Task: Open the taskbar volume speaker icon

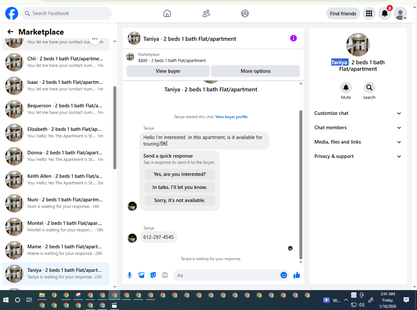Action: pyautogui.click(x=362, y=305)
